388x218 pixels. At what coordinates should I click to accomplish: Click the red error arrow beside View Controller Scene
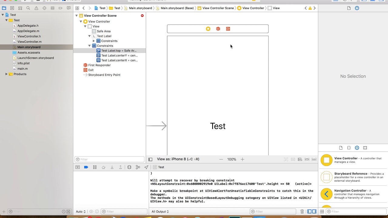pyautogui.click(x=142, y=15)
